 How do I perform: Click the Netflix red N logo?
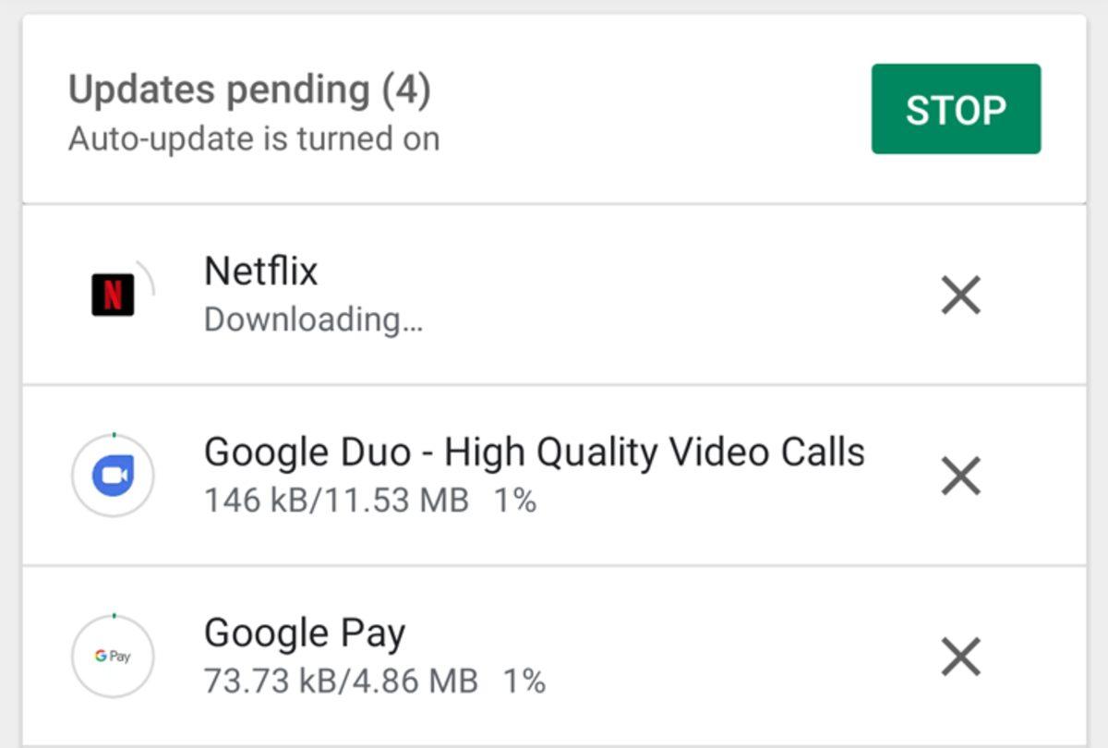click(111, 294)
